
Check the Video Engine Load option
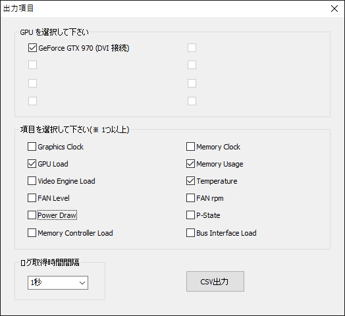pyautogui.click(x=32, y=181)
